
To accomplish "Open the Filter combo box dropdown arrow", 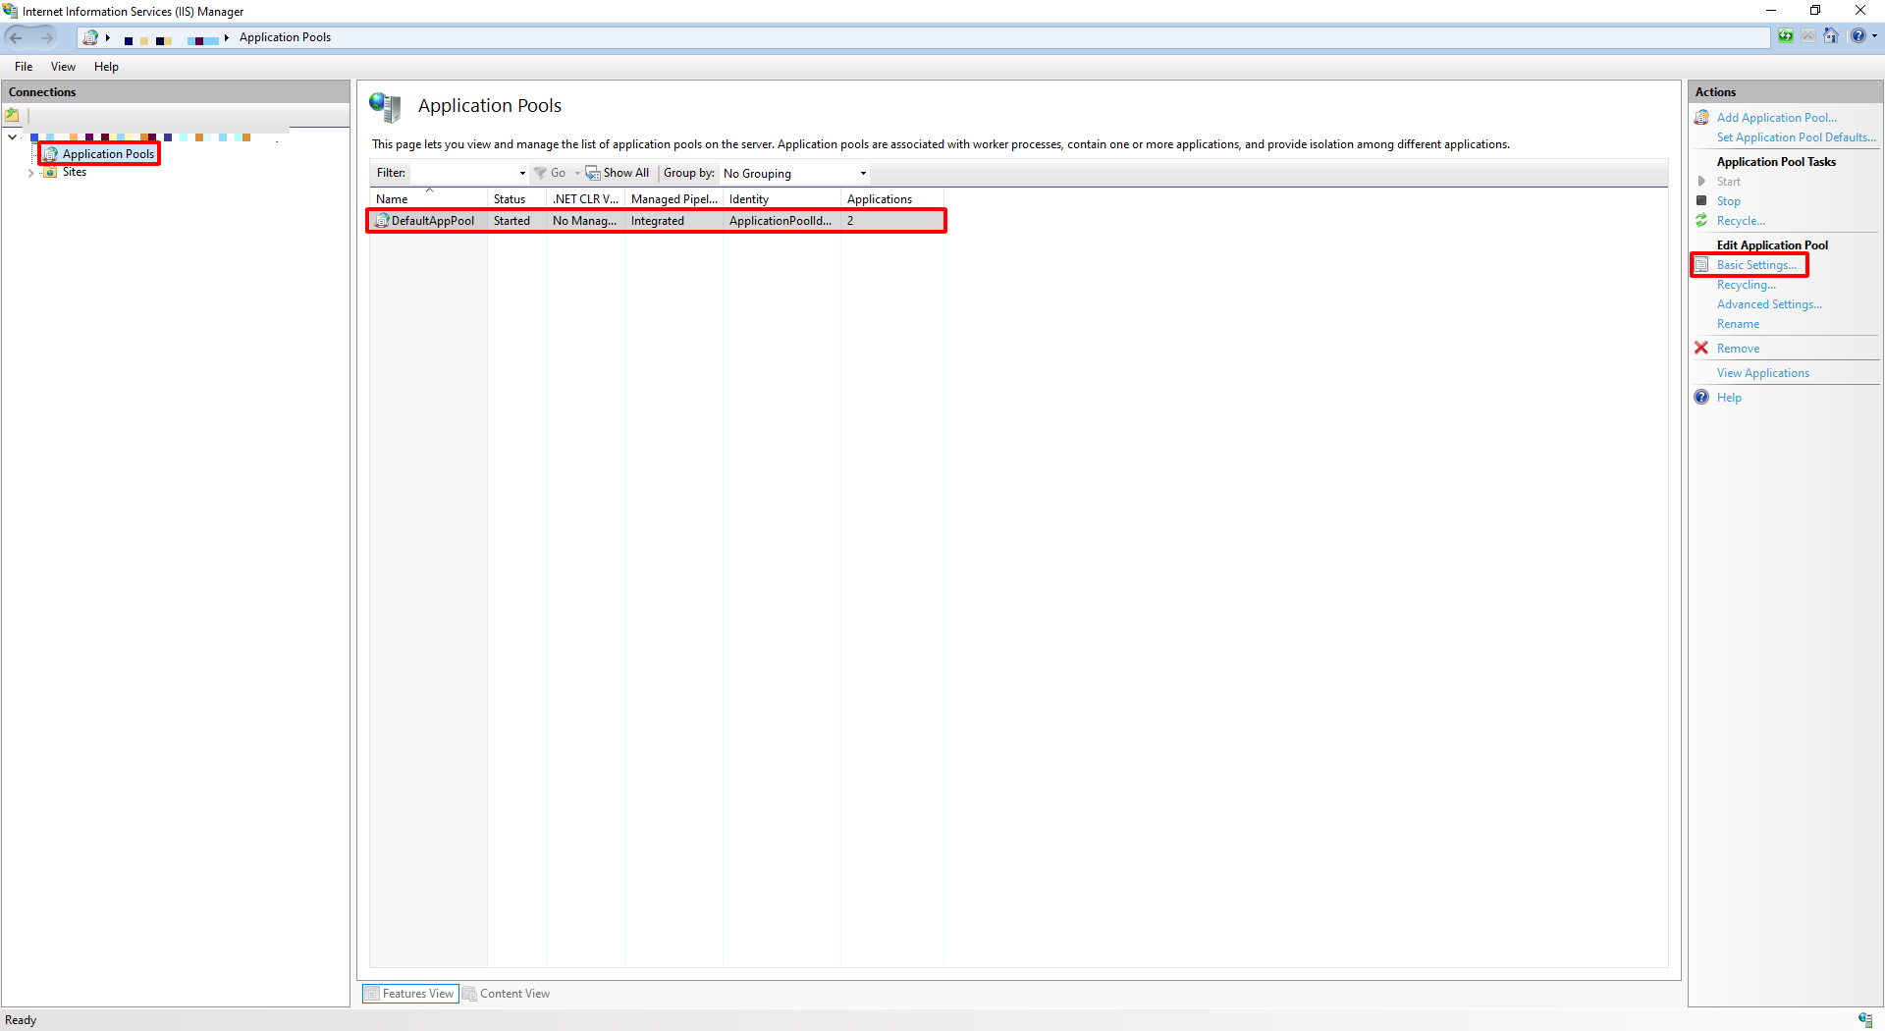I will 522,174.
